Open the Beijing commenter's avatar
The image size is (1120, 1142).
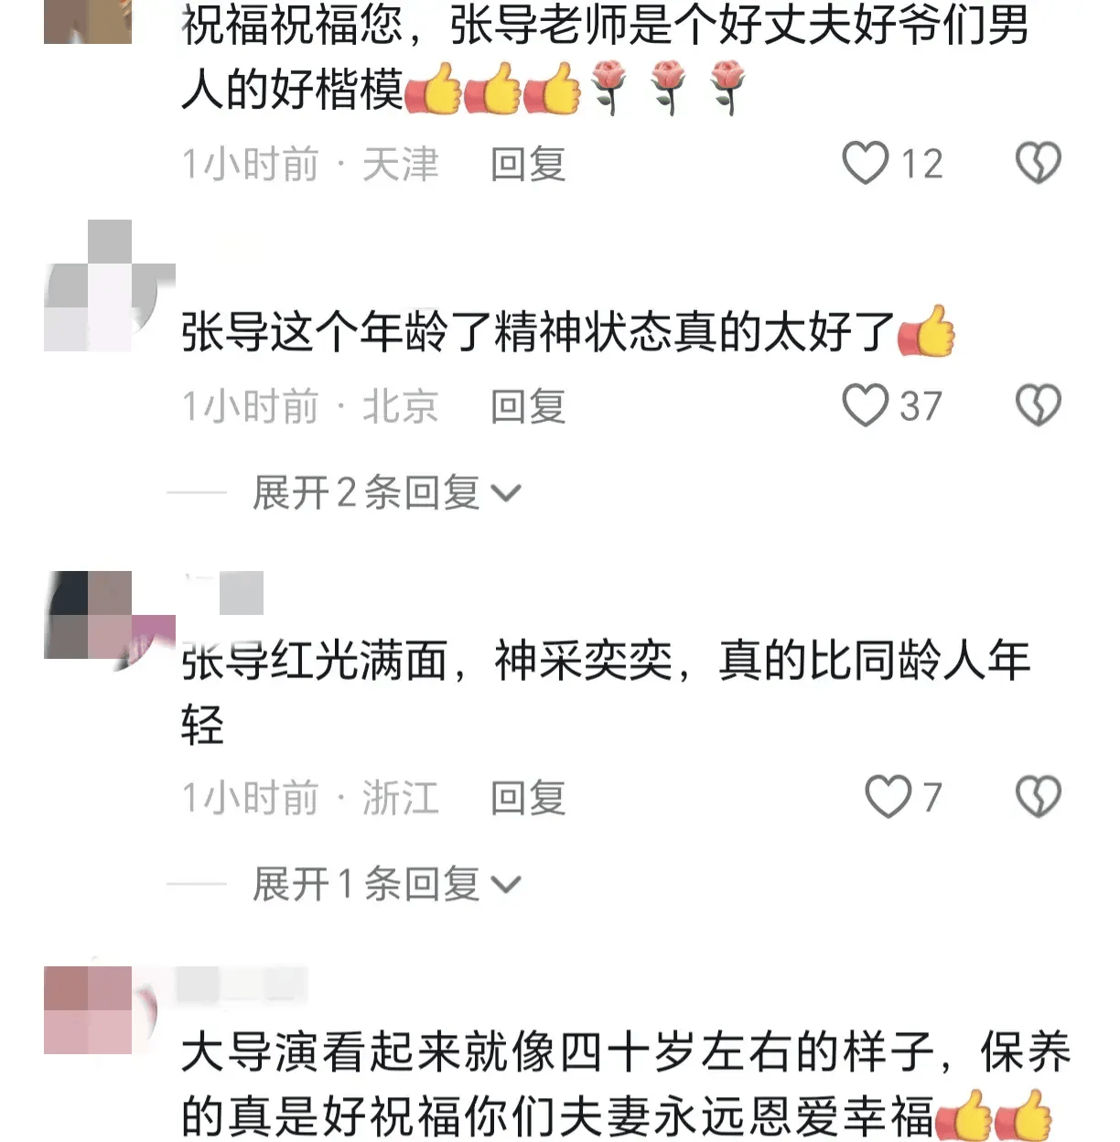tap(108, 285)
